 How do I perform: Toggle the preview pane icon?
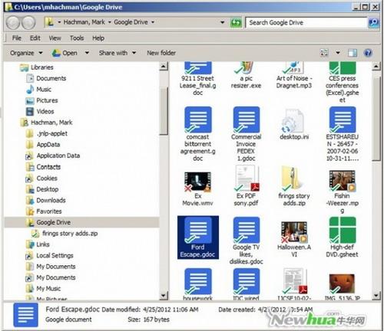tap(353, 53)
